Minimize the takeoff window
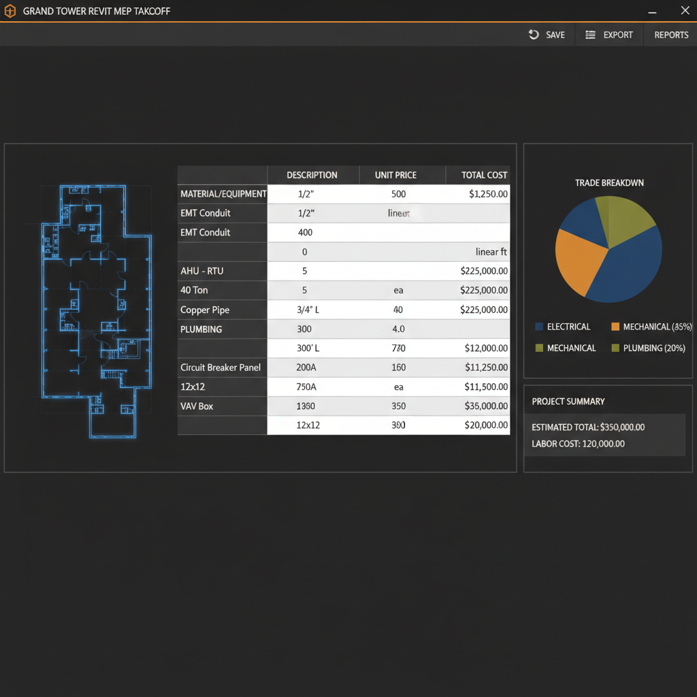Screen dimensions: 697x697 tap(652, 12)
